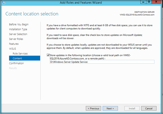Select WSUS in the wizard sidebar
Viewport: 163px width, 114px height.
[12, 49]
